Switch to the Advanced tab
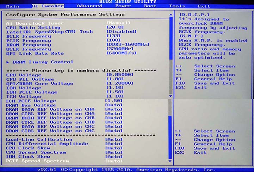 click(89, 6)
